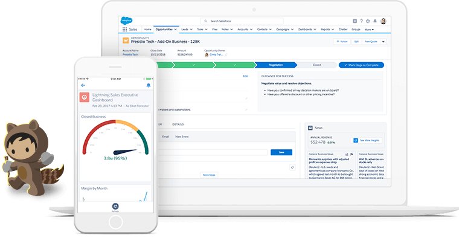The height and width of the screenshot is (238, 459).
Task: Switch to the Dashboards tab
Action: coord(305,30)
